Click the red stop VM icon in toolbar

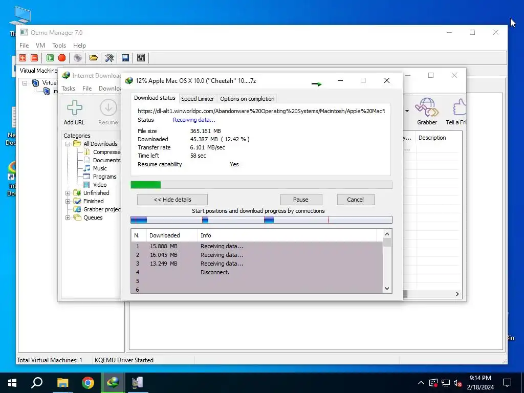[x=62, y=58]
